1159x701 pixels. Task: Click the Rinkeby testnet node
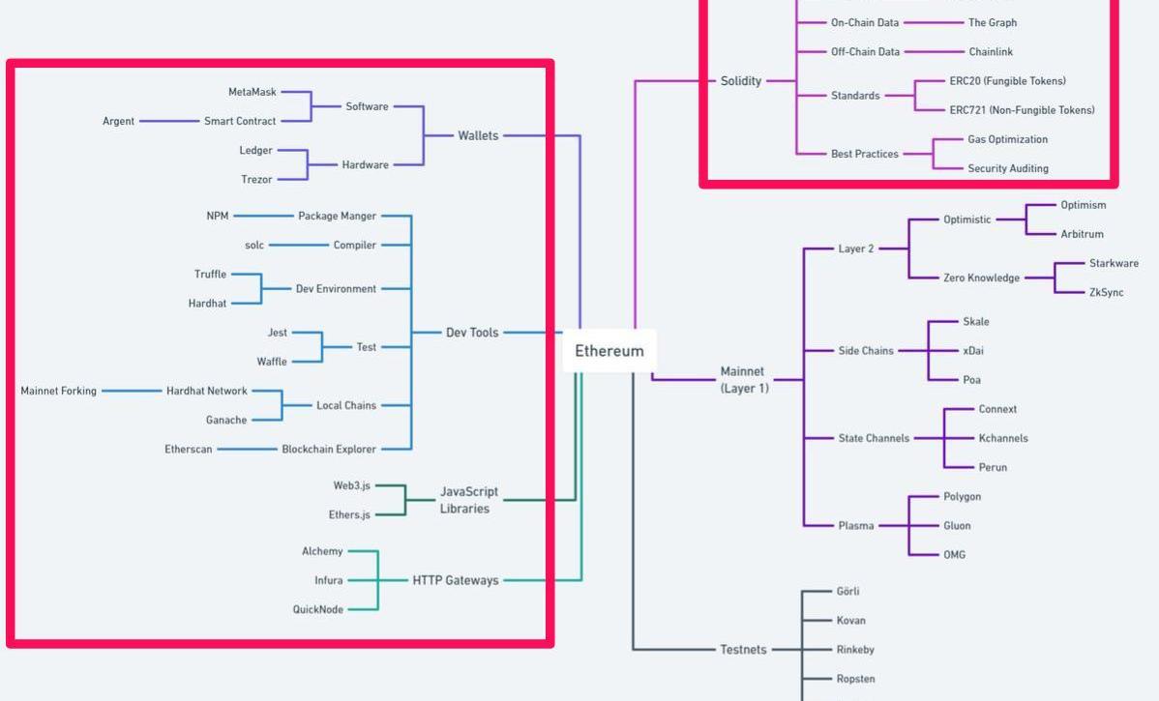pos(855,650)
